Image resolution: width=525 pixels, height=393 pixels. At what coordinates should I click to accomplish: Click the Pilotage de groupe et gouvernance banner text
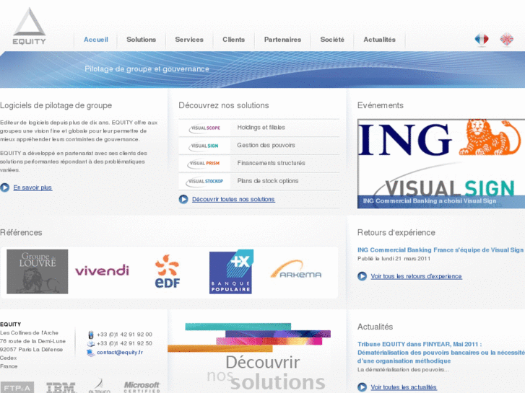click(x=147, y=69)
